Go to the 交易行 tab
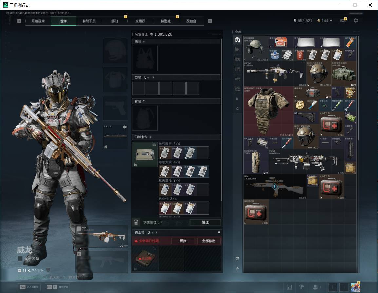 [140, 21]
